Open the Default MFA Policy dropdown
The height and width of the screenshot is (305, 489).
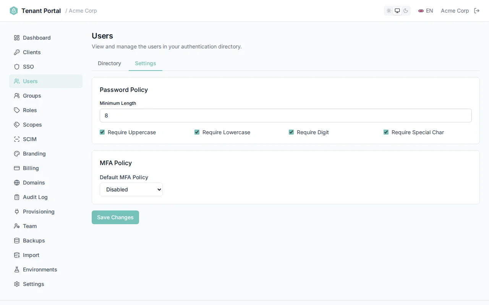tap(131, 189)
